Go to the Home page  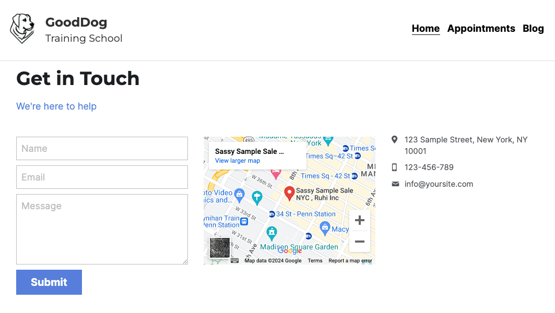tap(426, 29)
